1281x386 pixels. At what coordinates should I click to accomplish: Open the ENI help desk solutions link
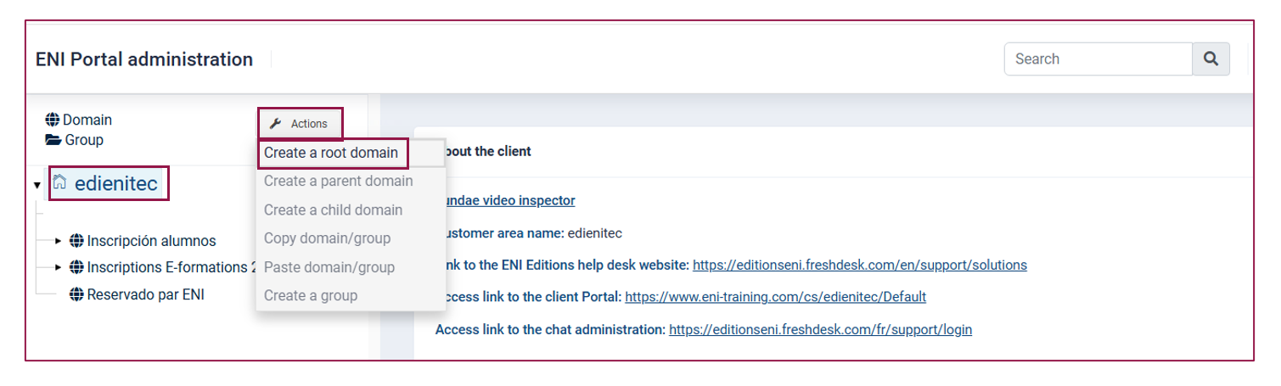(860, 266)
